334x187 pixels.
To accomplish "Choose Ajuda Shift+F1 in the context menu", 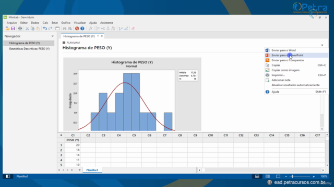I will tap(296, 92).
